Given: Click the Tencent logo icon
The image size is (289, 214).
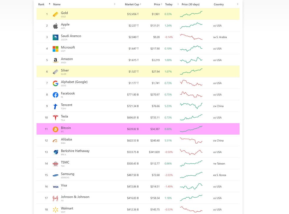Looking at the screenshot, I should coord(55,106).
